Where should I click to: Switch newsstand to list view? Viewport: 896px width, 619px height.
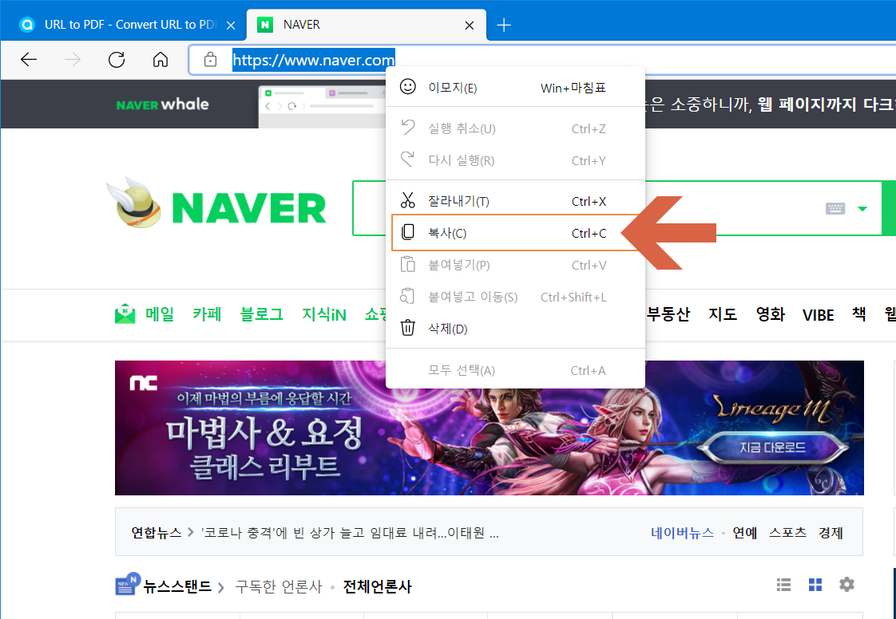pyautogui.click(x=784, y=584)
